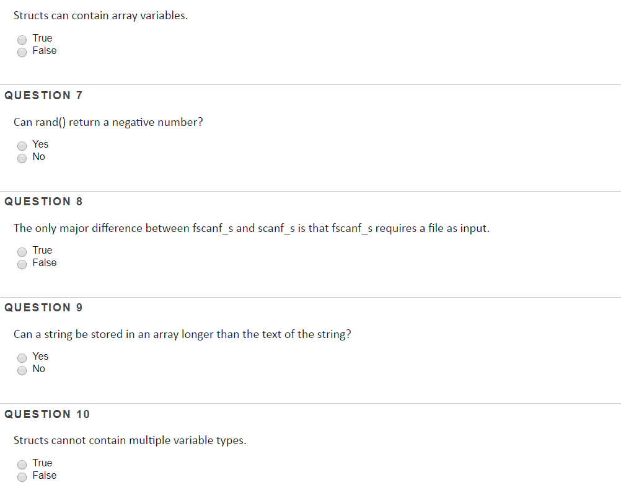This screenshot has height=498, width=621.
Task: Click the QUESTION 7 heading
Action: (x=43, y=96)
